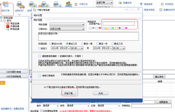Open the 打印历史 print history
Image resolution: width=175 pixels, height=112 pixels.
(x=167, y=4)
